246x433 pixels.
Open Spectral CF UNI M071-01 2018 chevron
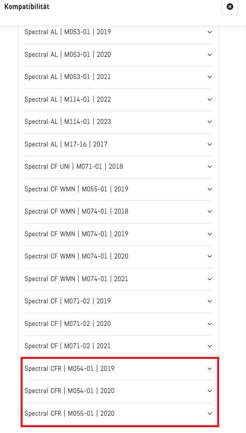point(210,167)
